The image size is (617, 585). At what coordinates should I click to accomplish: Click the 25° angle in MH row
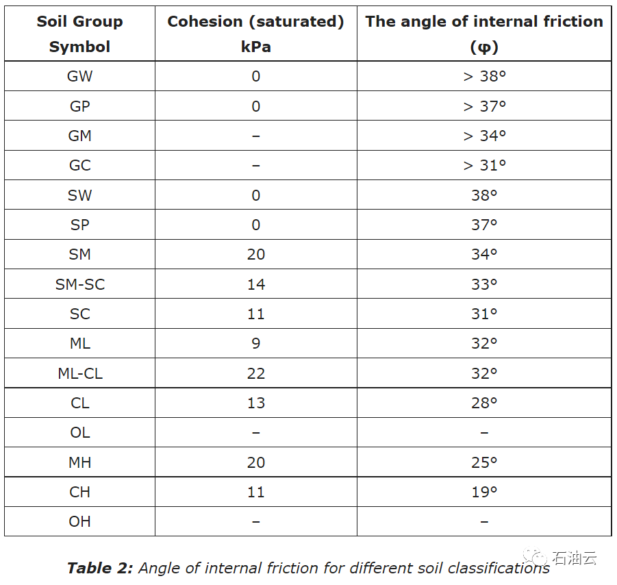pyautogui.click(x=484, y=462)
